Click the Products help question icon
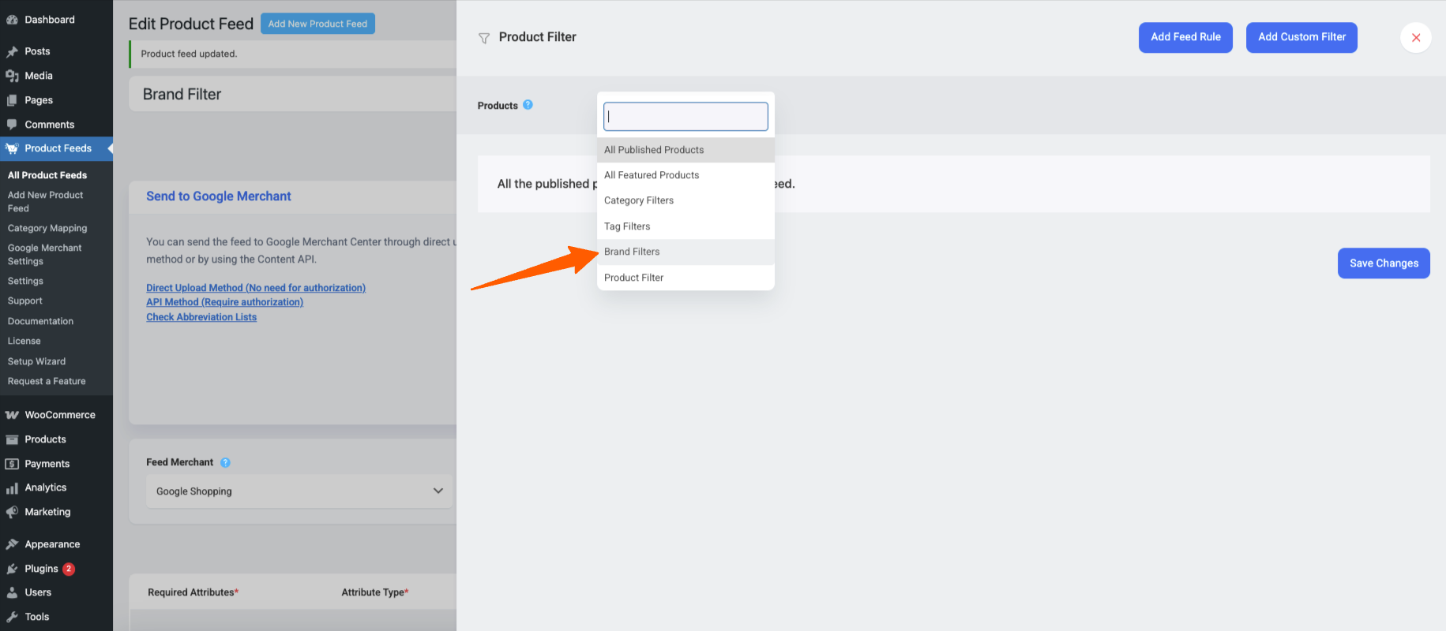 (x=528, y=104)
